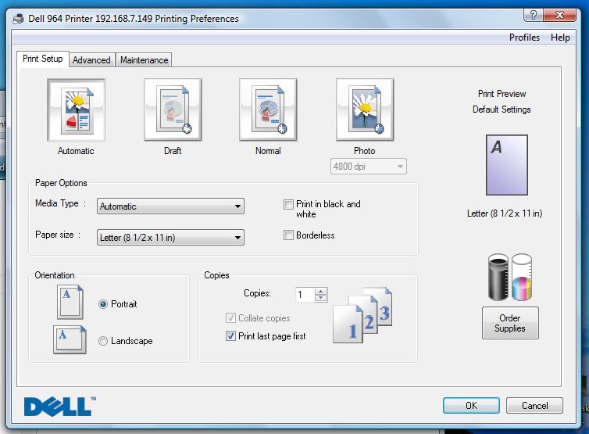
Task: Click the ink cartridge levels icon
Action: [x=510, y=277]
